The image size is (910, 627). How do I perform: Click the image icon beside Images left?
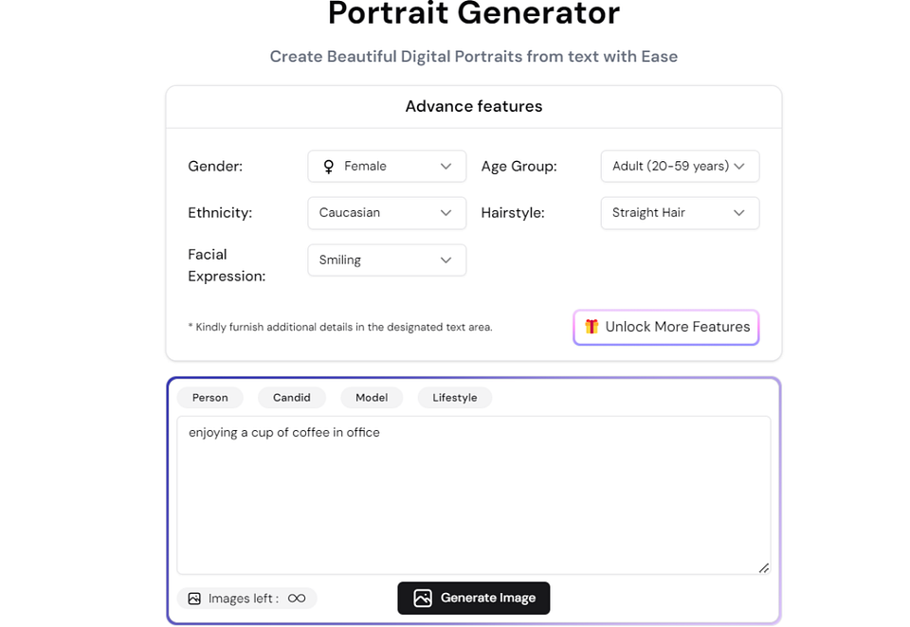[194, 599]
